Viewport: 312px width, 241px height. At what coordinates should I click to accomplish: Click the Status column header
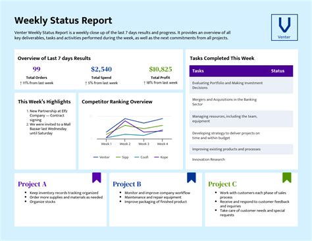point(278,71)
